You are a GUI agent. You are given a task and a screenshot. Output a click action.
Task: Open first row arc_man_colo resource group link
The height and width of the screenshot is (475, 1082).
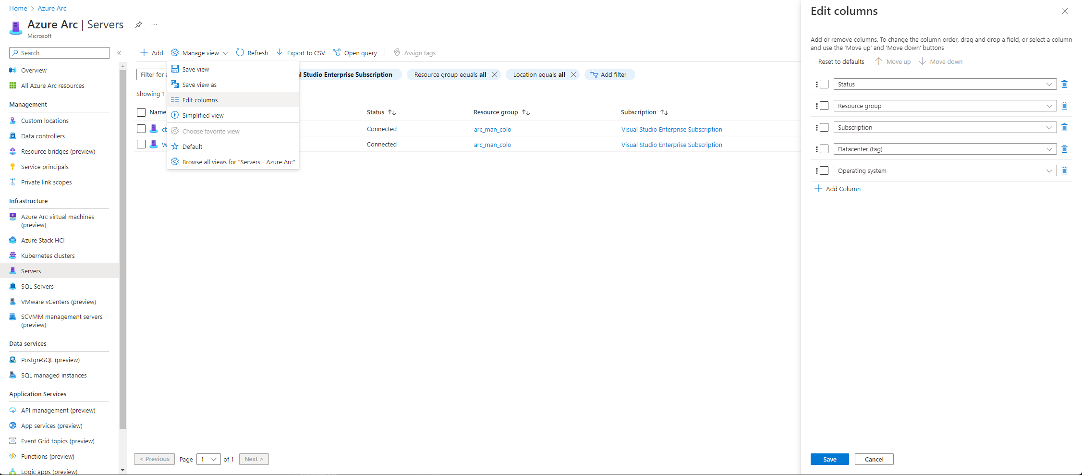492,129
